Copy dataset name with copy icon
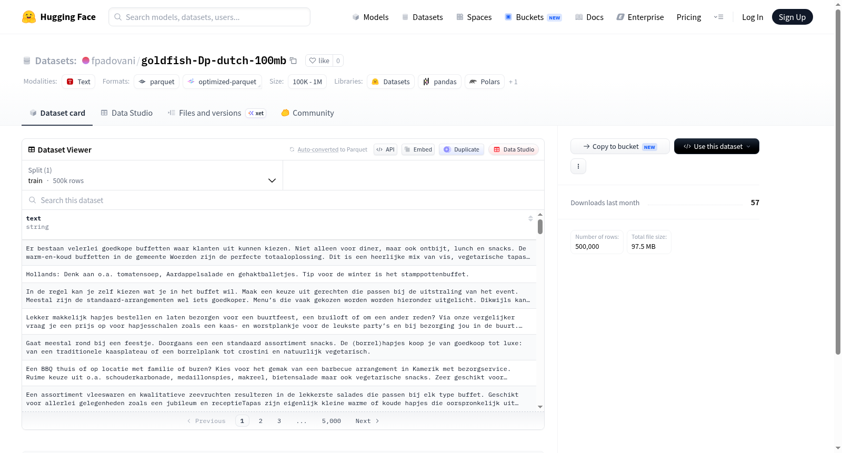842x453 pixels. point(294,61)
